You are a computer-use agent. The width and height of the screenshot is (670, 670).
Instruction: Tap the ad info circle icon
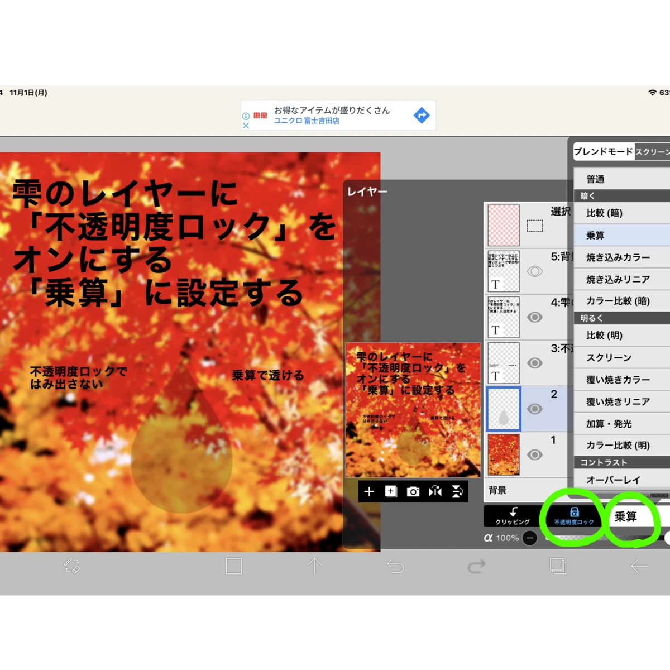pyautogui.click(x=246, y=116)
